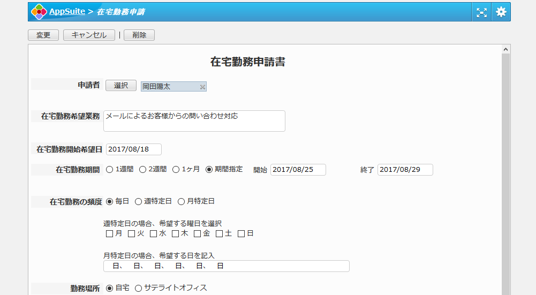536x295 pixels.
Task: Open the AppSuite breadcrumb link
Action: coord(67,12)
